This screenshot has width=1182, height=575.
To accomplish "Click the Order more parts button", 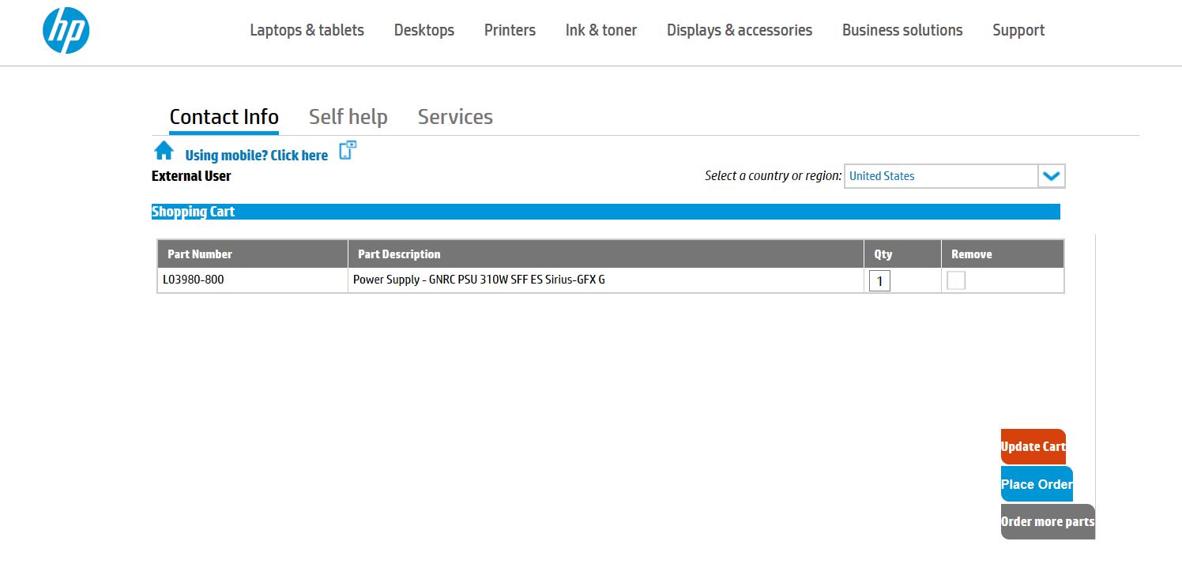I will (x=1047, y=522).
